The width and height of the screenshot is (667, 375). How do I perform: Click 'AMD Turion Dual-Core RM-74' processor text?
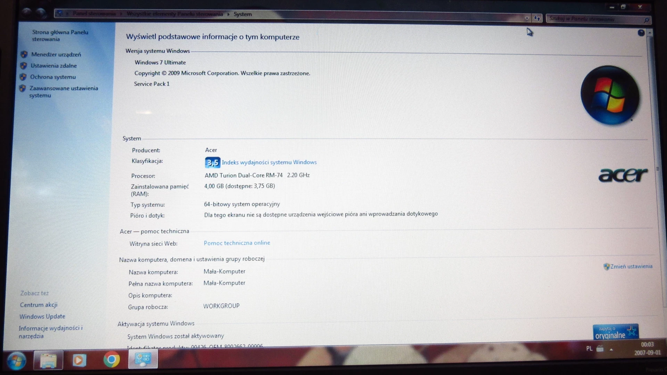(244, 175)
